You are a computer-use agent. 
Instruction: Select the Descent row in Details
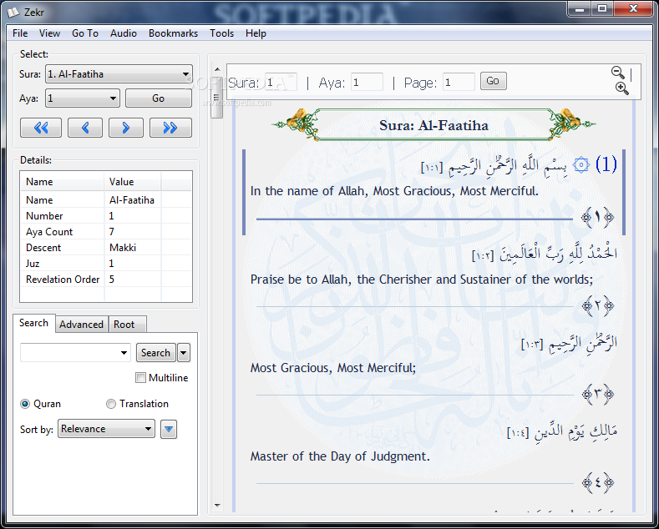tap(106, 248)
